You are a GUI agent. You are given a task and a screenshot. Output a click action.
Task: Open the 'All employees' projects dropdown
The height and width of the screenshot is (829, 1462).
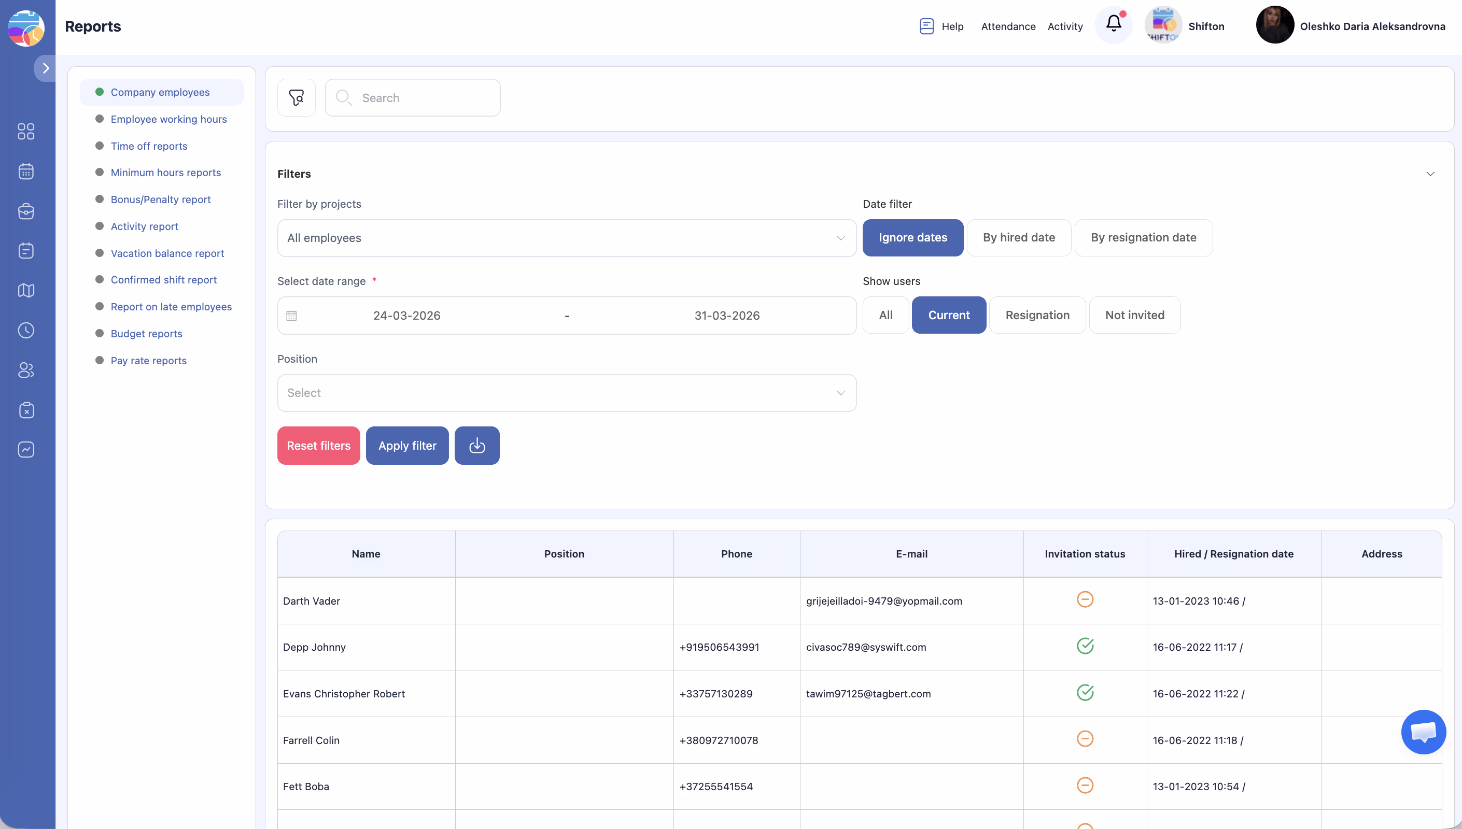click(x=566, y=238)
